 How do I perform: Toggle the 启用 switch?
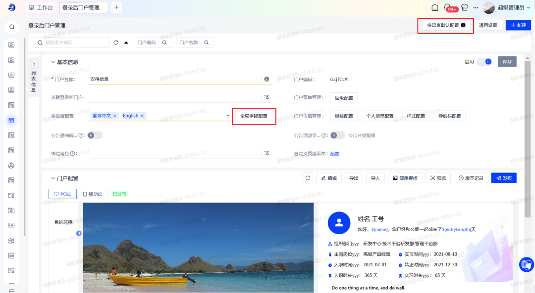click(x=484, y=62)
